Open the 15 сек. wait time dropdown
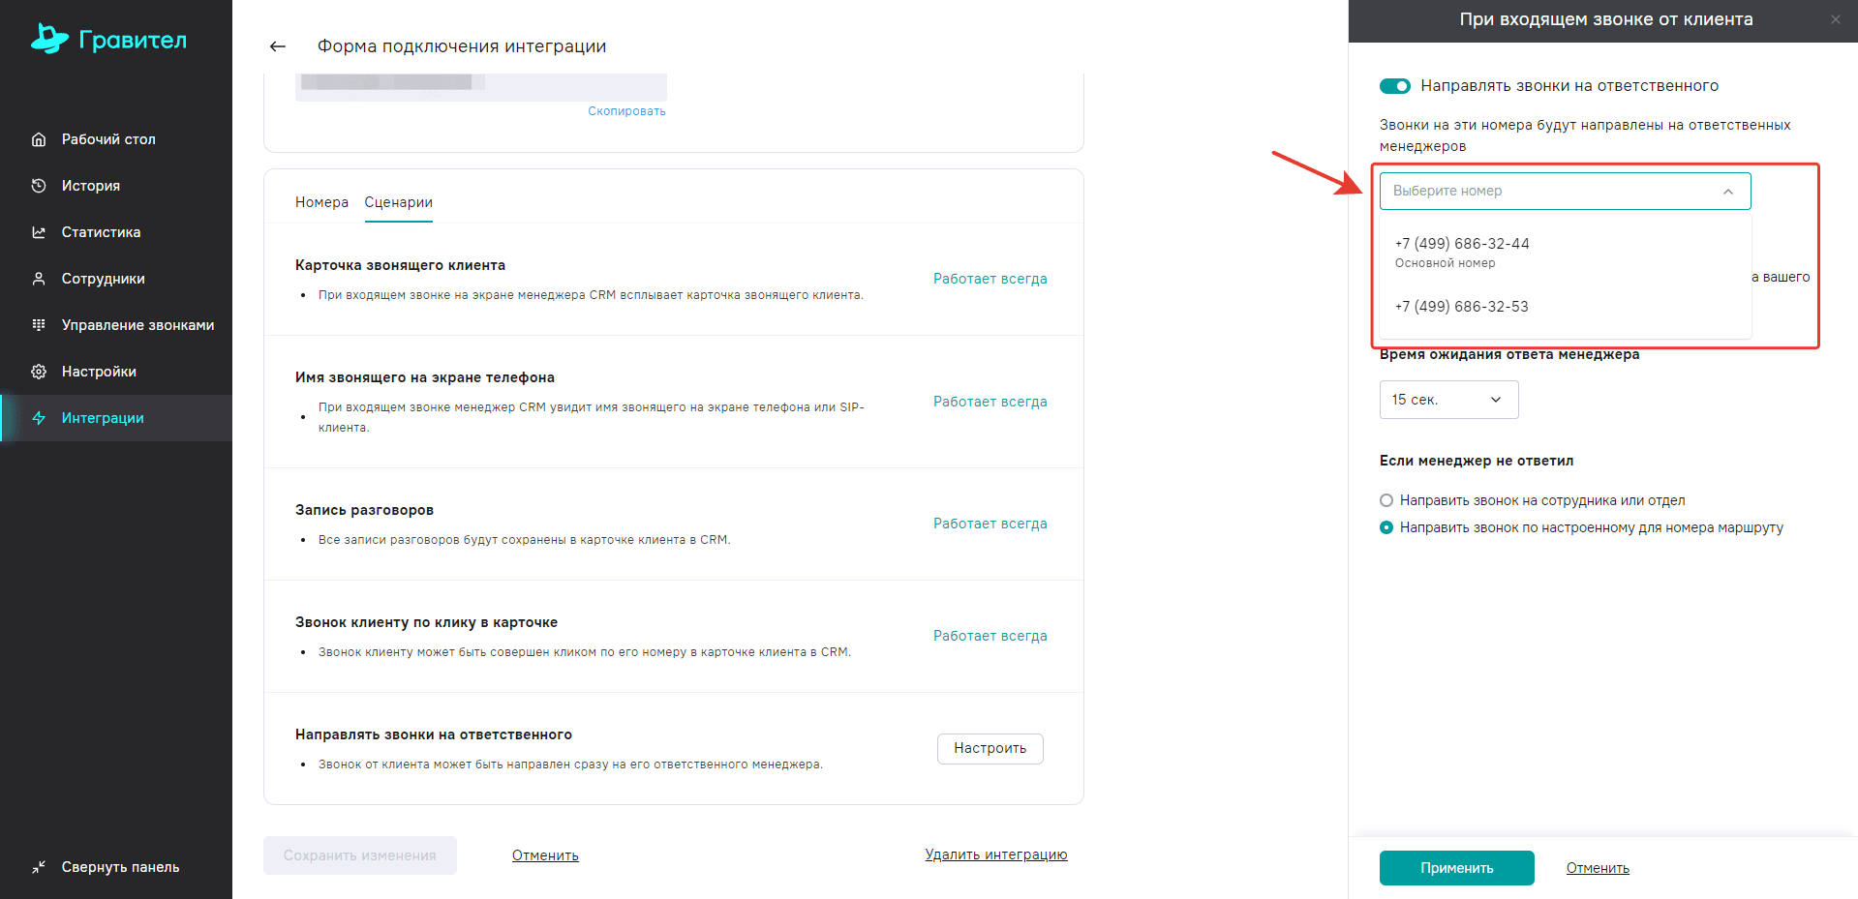 click(1448, 400)
